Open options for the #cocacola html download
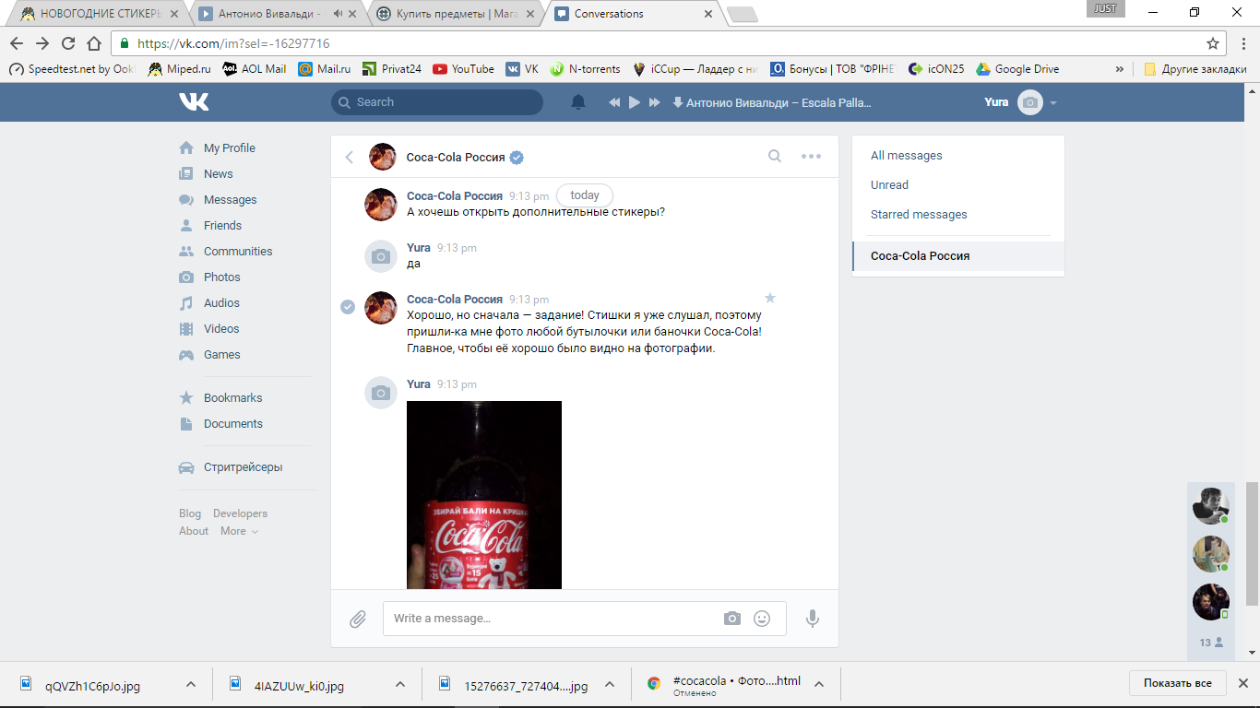This screenshot has width=1260, height=708. tap(819, 684)
